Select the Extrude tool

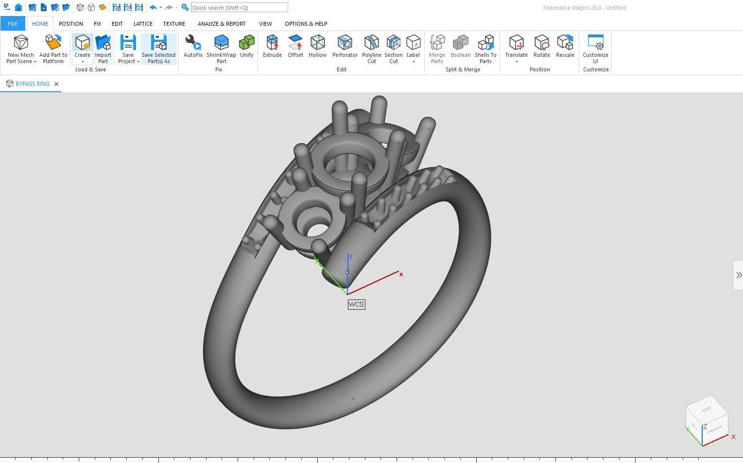pos(272,46)
